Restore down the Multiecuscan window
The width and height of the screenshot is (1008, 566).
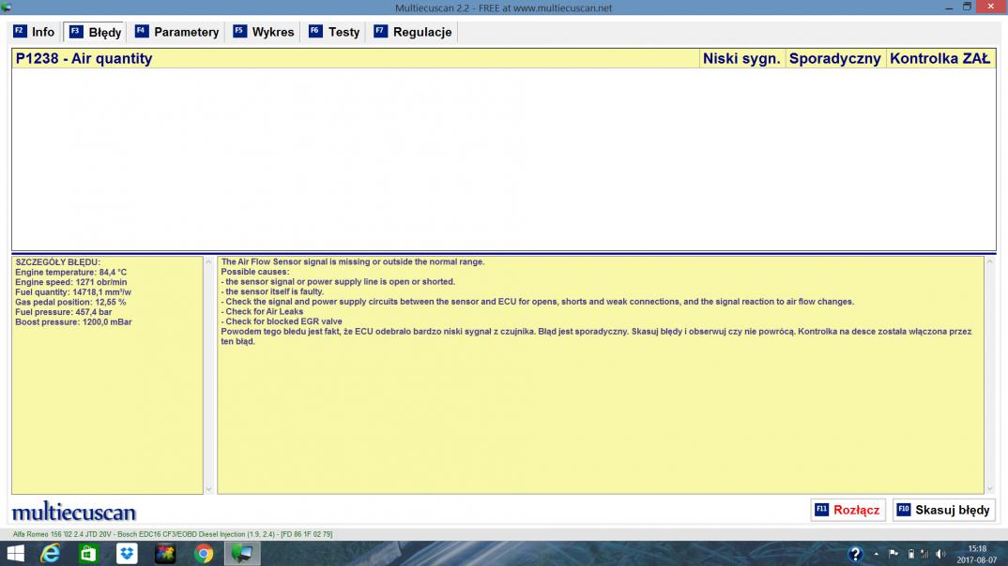(967, 7)
